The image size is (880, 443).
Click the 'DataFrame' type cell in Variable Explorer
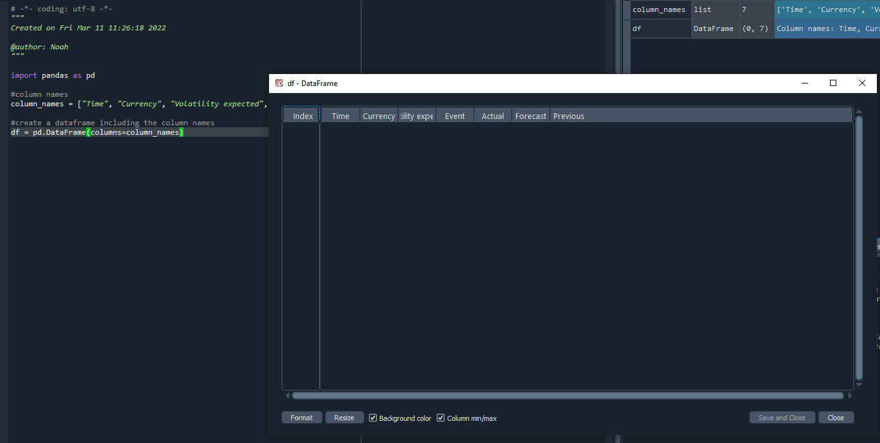715,28
